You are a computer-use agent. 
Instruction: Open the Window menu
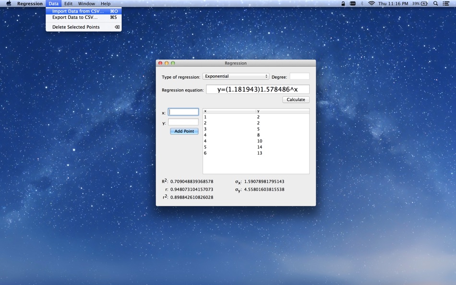coord(86,3)
